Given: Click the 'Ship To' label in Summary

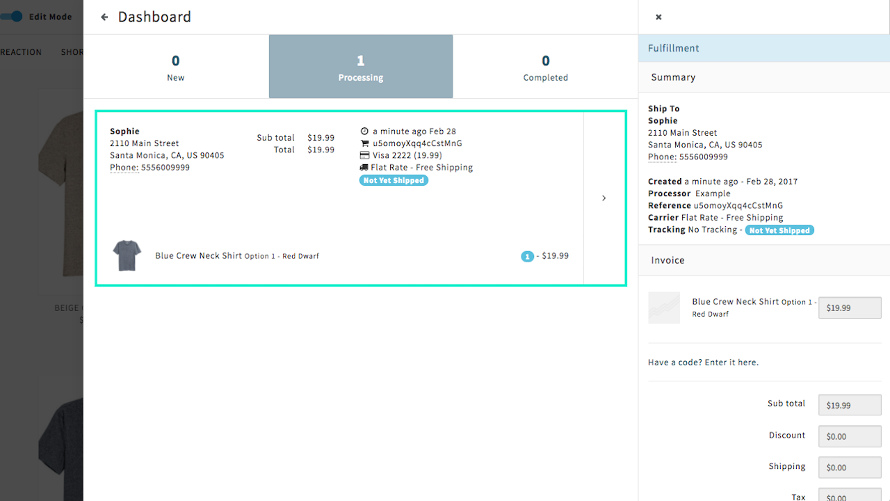Looking at the screenshot, I should tap(664, 109).
